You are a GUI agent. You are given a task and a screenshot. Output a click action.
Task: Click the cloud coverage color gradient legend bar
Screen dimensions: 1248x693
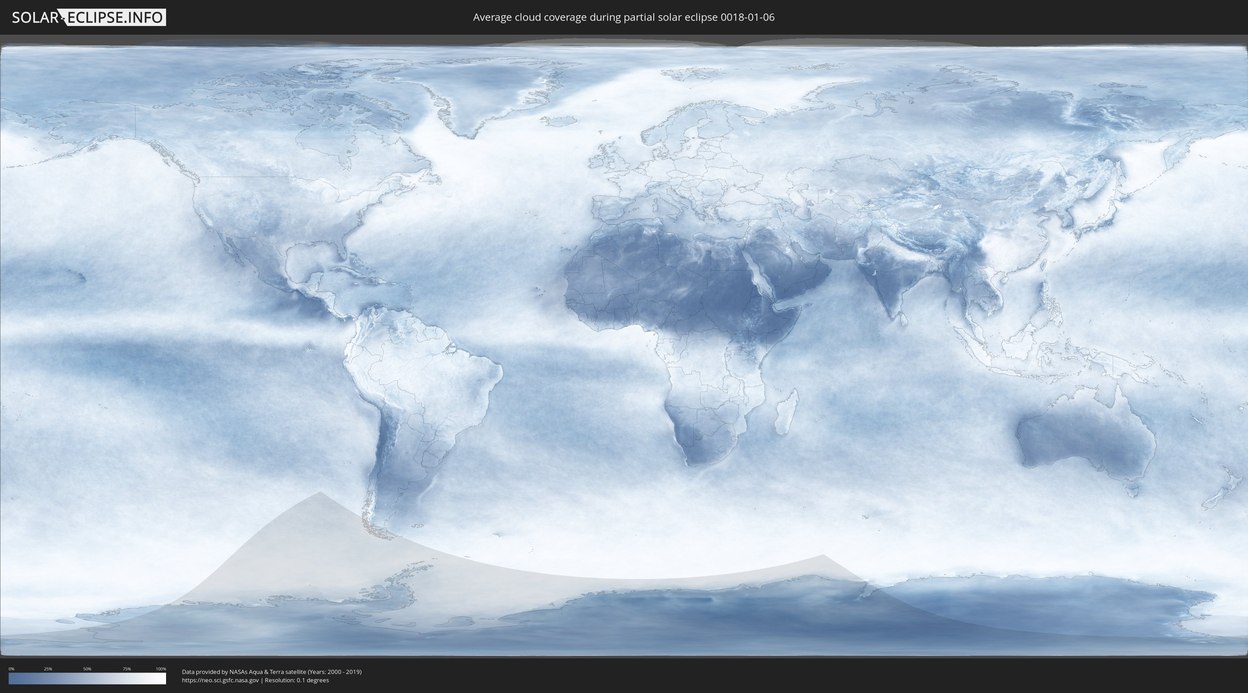pyautogui.click(x=87, y=678)
